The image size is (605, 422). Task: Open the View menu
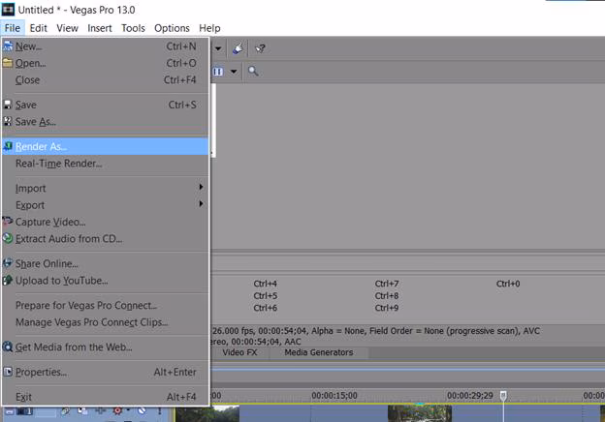click(67, 28)
